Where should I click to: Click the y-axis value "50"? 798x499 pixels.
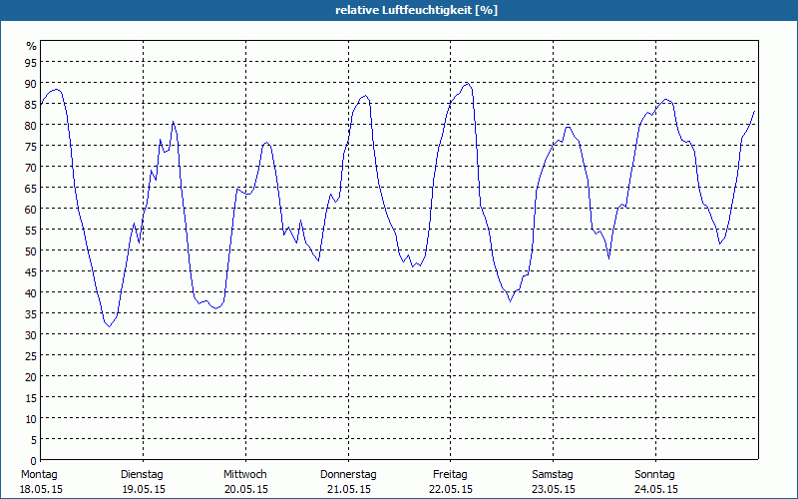31,250
